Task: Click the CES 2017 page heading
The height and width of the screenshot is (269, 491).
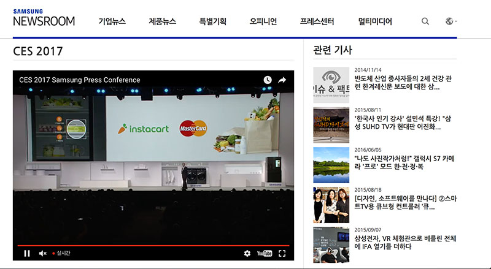Action: coord(38,51)
